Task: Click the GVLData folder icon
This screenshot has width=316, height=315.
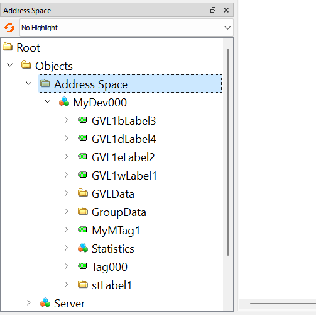Action: [x=83, y=193]
